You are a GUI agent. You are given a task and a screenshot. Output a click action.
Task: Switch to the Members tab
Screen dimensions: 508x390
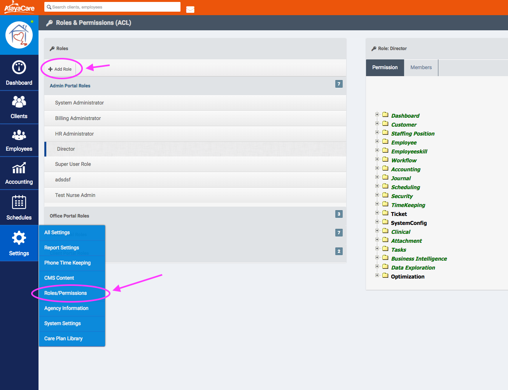pos(421,68)
